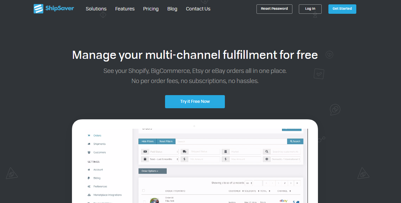Expand the Order Options dropdown button

(x=152, y=171)
